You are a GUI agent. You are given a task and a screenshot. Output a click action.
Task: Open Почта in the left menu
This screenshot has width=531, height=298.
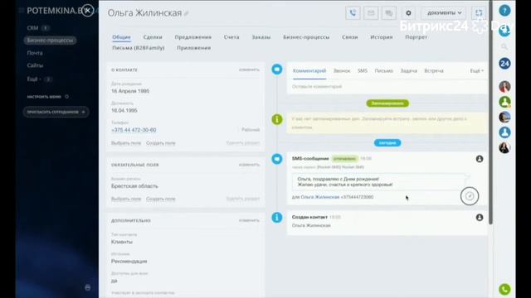click(x=35, y=53)
